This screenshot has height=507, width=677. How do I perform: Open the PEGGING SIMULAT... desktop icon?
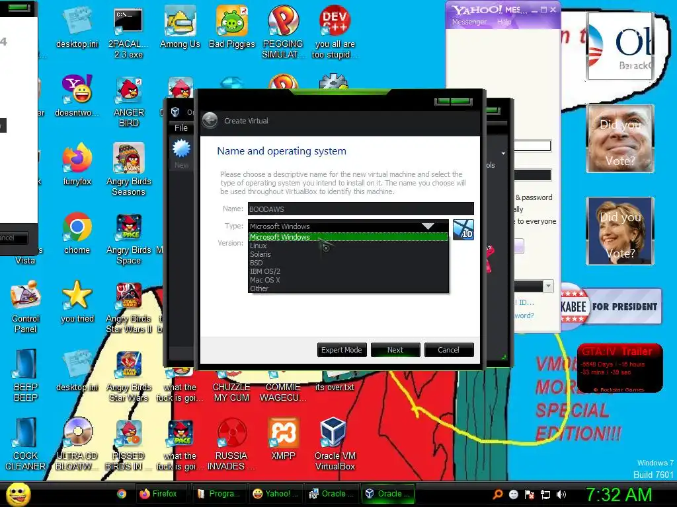click(x=283, y=33)
